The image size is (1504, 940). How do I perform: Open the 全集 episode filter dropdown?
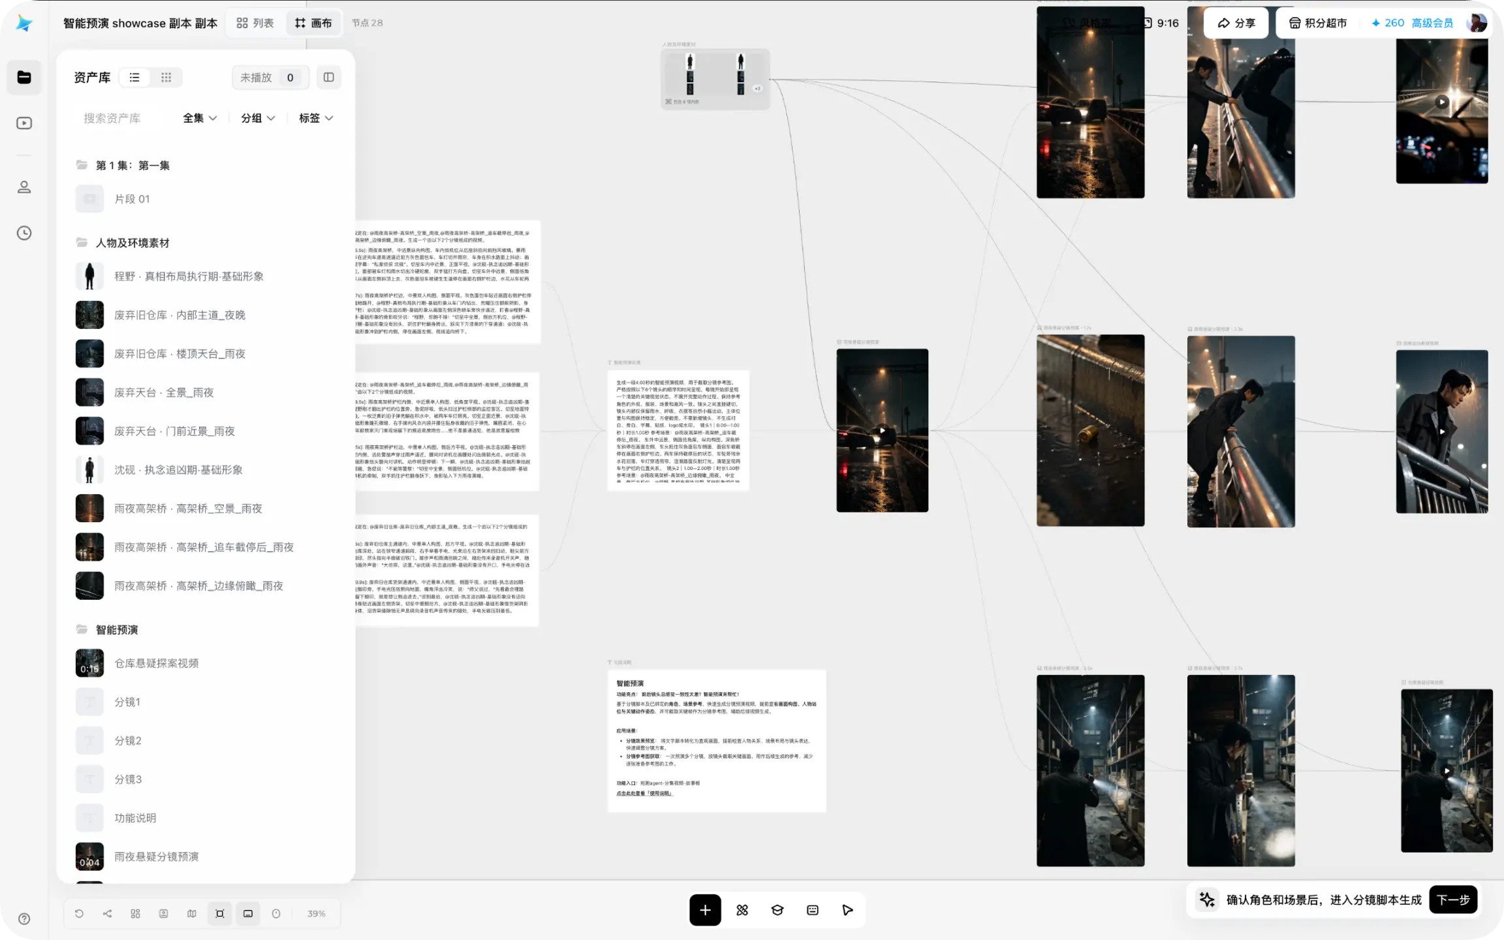(x=200, y=118)
